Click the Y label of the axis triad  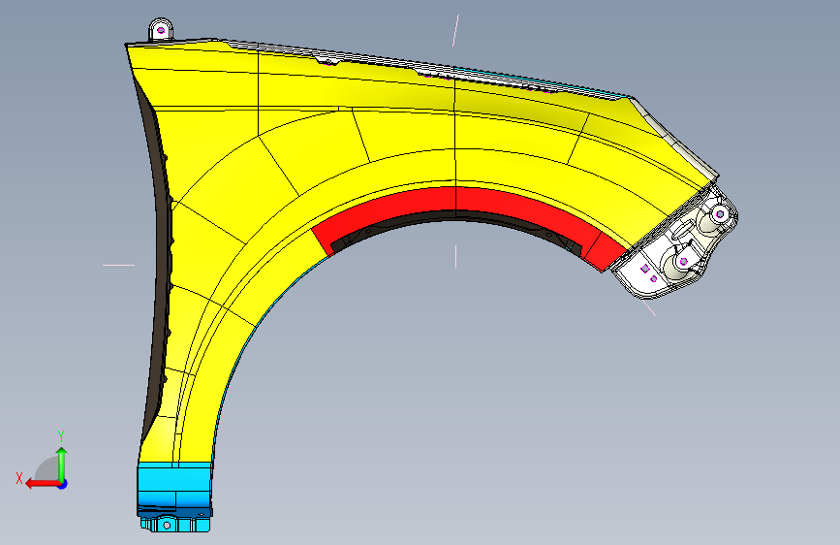tap(61, 435)
